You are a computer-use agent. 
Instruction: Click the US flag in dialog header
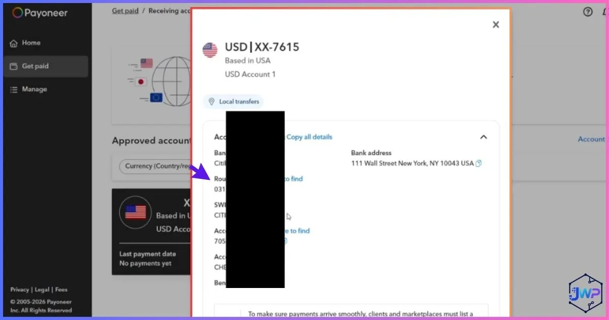point(210,50)
